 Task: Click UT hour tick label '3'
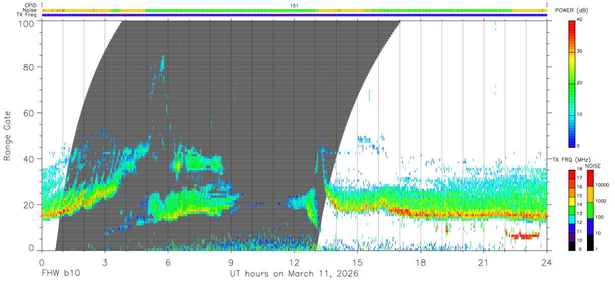105,262
